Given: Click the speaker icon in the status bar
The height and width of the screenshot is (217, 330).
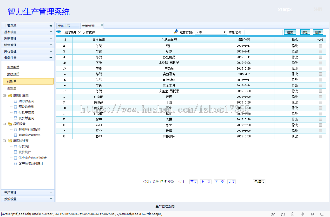Looking at the screenshot, I should [x=302, y=214].
